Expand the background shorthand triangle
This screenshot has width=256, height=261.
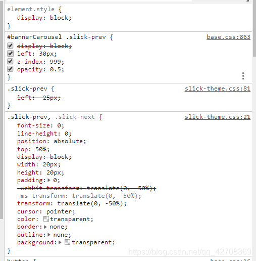[60, 242]
